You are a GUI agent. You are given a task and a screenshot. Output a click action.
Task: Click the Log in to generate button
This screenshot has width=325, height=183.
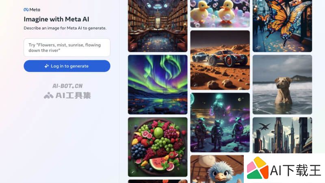(67, 66)
